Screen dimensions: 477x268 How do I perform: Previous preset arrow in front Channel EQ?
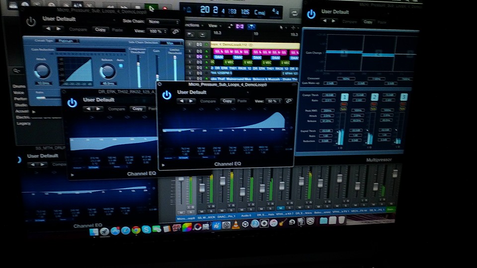pyautogui.click(x=182, y=101)
